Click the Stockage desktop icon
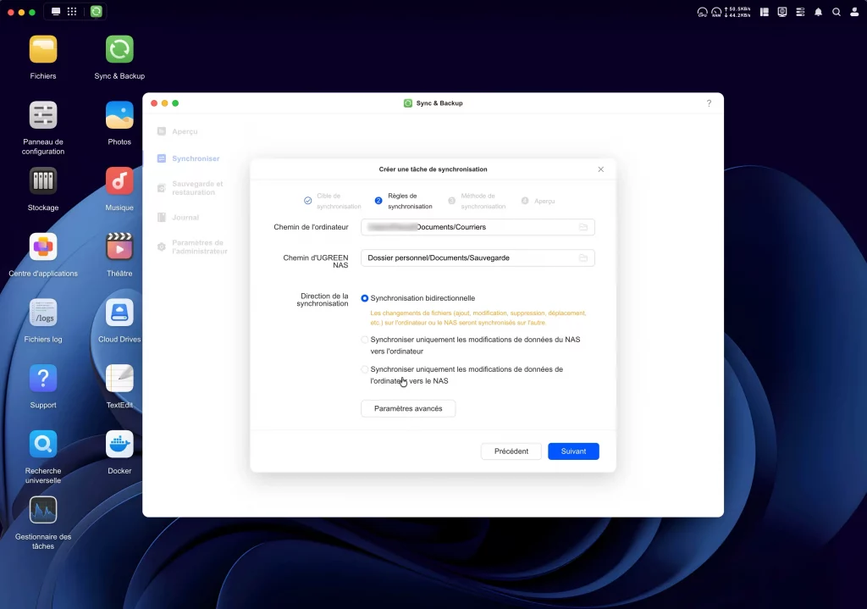 pyautogui.click(x=43, y=180)
